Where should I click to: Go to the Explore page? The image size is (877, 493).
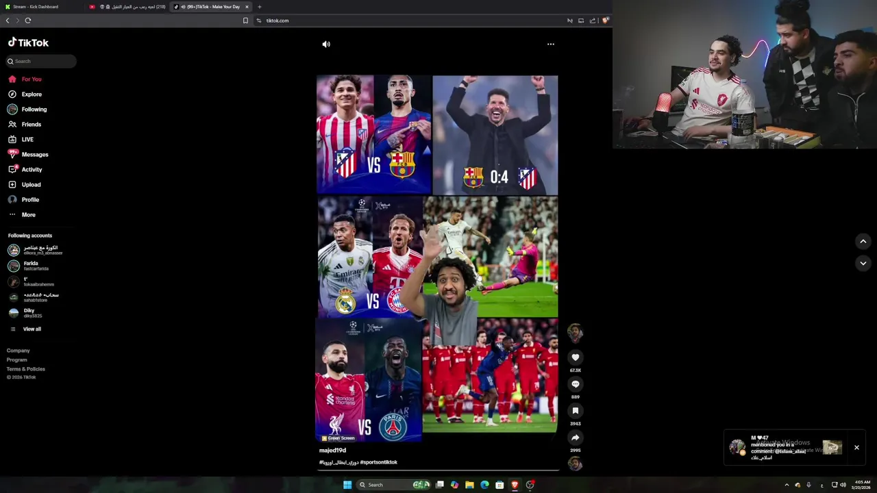(x=25, y=94)
